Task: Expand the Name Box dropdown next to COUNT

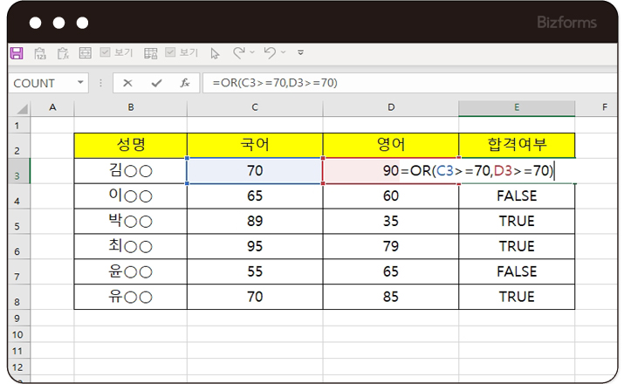Action: pyautogui.click(x=81, y=83)
